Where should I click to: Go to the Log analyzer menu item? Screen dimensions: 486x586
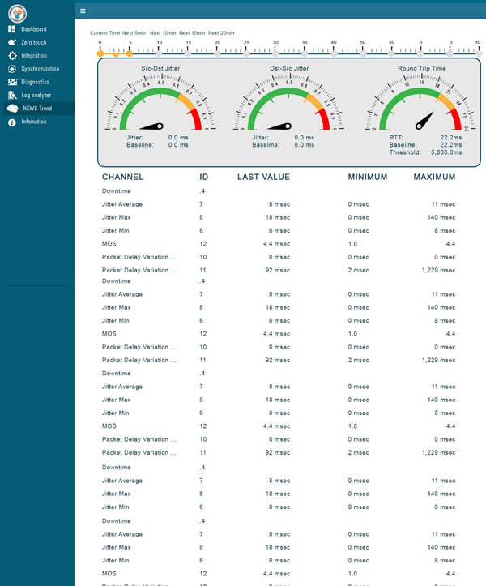click(36, 96)
